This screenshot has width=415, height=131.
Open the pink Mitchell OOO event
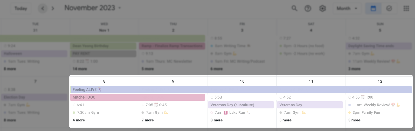point(137,97)
